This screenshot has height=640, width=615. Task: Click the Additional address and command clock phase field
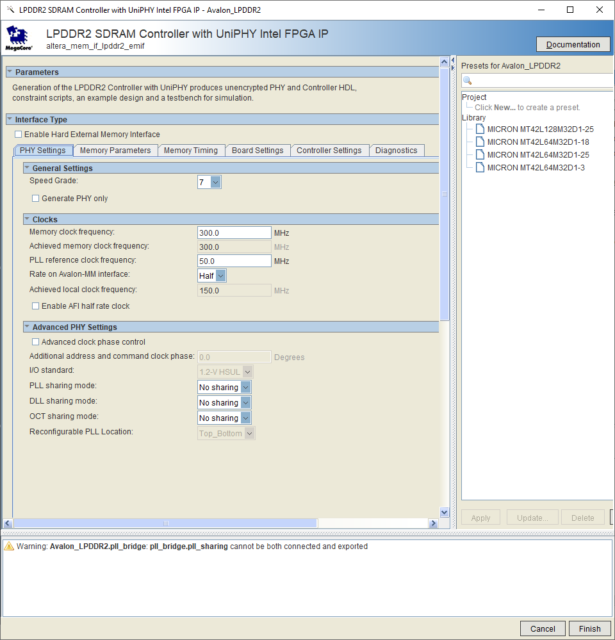pyautogui.click(x=234, y=357)
